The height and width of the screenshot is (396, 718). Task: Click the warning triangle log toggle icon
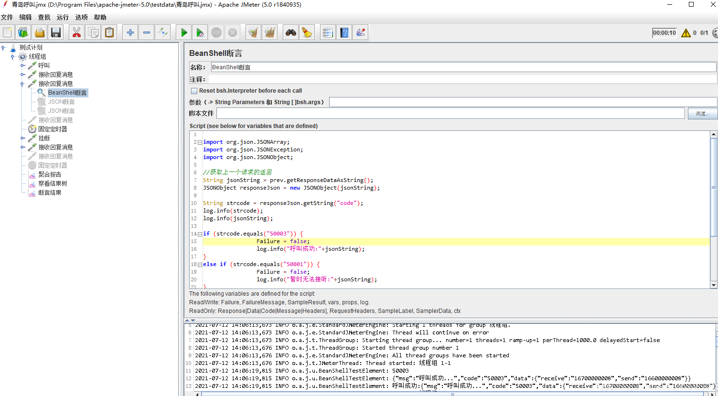pyautogui.click(x=686, y=33)
